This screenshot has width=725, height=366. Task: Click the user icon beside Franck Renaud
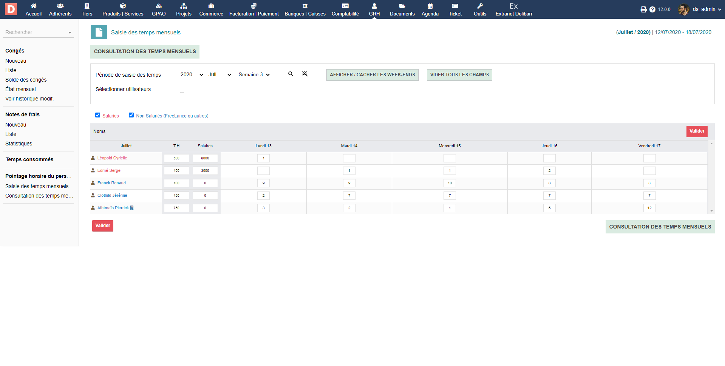click(x=93, y=183)
